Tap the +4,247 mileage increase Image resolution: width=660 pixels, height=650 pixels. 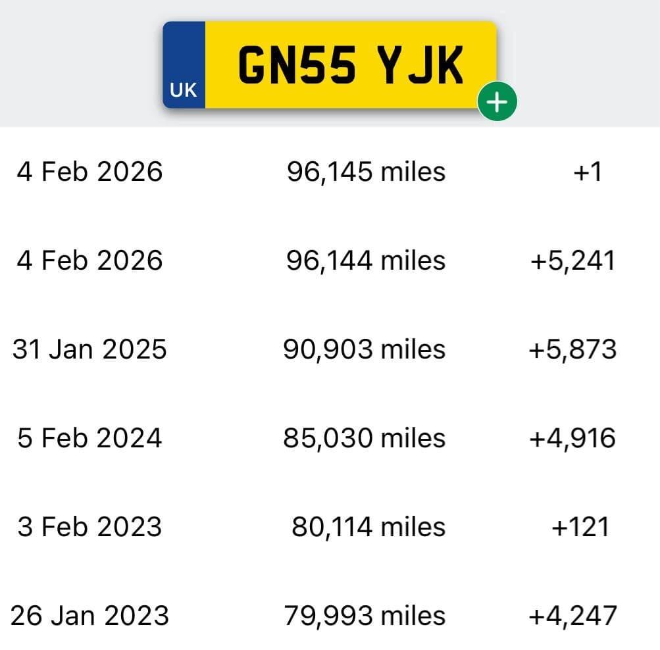click(573, 616)
